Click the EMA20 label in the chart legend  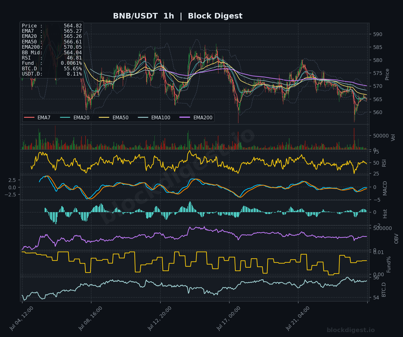(x=81, y=118)
